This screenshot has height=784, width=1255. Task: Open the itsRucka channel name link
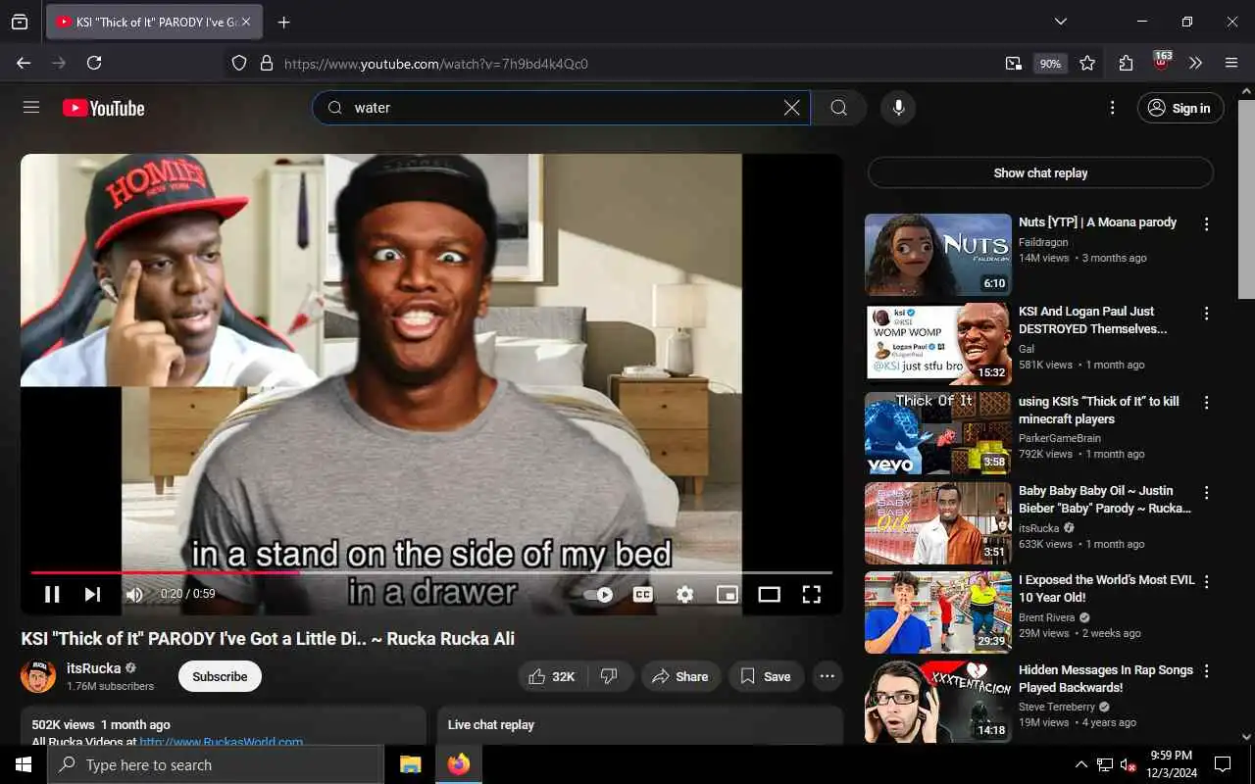[x=94, y=668]
